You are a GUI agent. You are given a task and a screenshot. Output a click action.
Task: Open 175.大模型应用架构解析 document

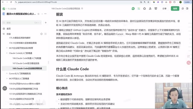[20, 38]
